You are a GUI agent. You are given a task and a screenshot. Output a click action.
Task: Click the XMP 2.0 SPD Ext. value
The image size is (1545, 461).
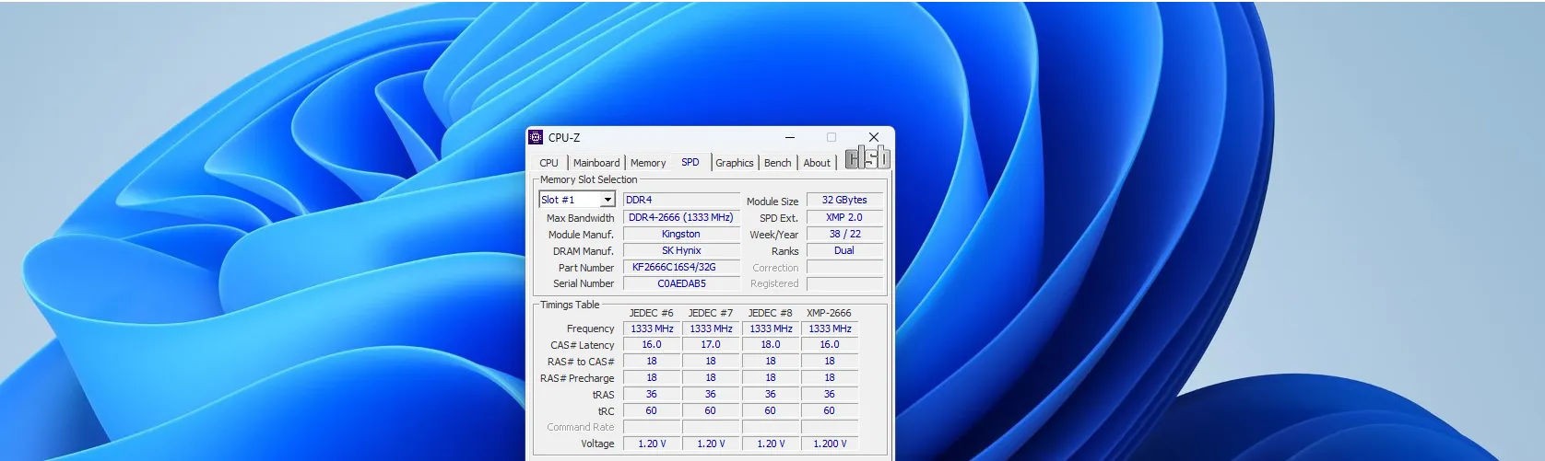[844, 217]
